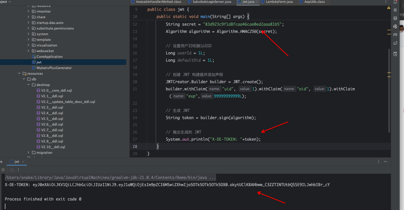Image resolution: width=404 pixels, height=210 pixels.
Task: Click the stop button in Run panel
Action: point(3,170)
